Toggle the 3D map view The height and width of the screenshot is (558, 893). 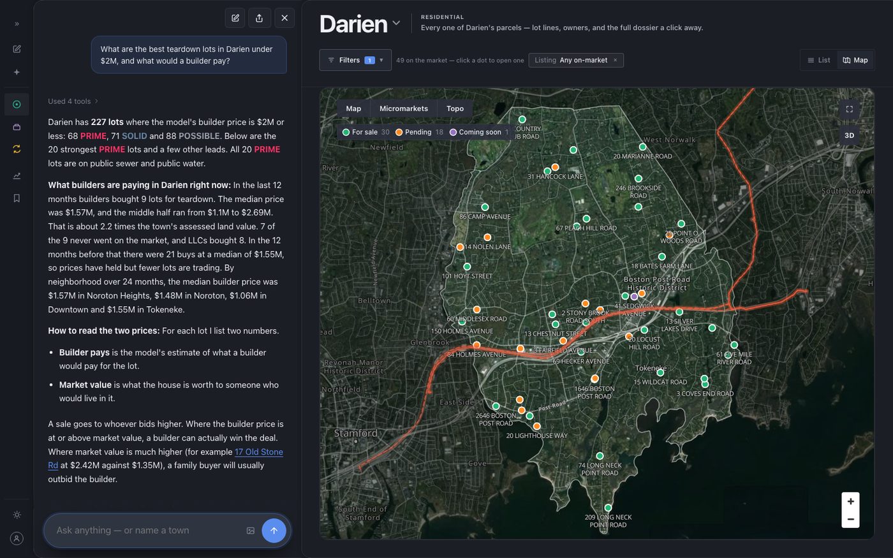[849, 135]
